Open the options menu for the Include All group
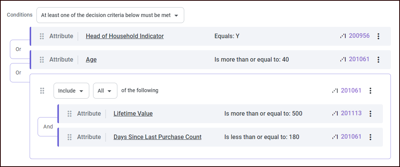The height and width of the screenshot is (167, 400). pyautogui.click(x=370, y=91)
